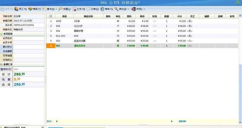Image resolution: width=242 pixels, height=128 pixels.
Task: Click the greyed-out member icon at toolbar start
Action: (2, 9)
